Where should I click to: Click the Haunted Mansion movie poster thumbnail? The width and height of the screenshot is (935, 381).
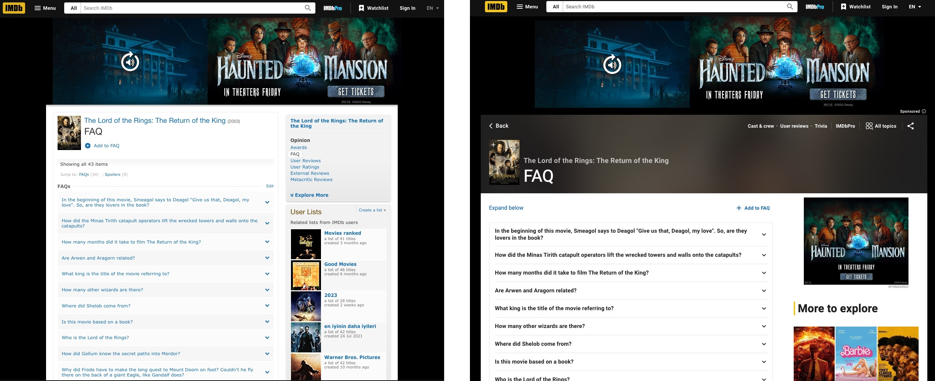[x=856, y=241]
